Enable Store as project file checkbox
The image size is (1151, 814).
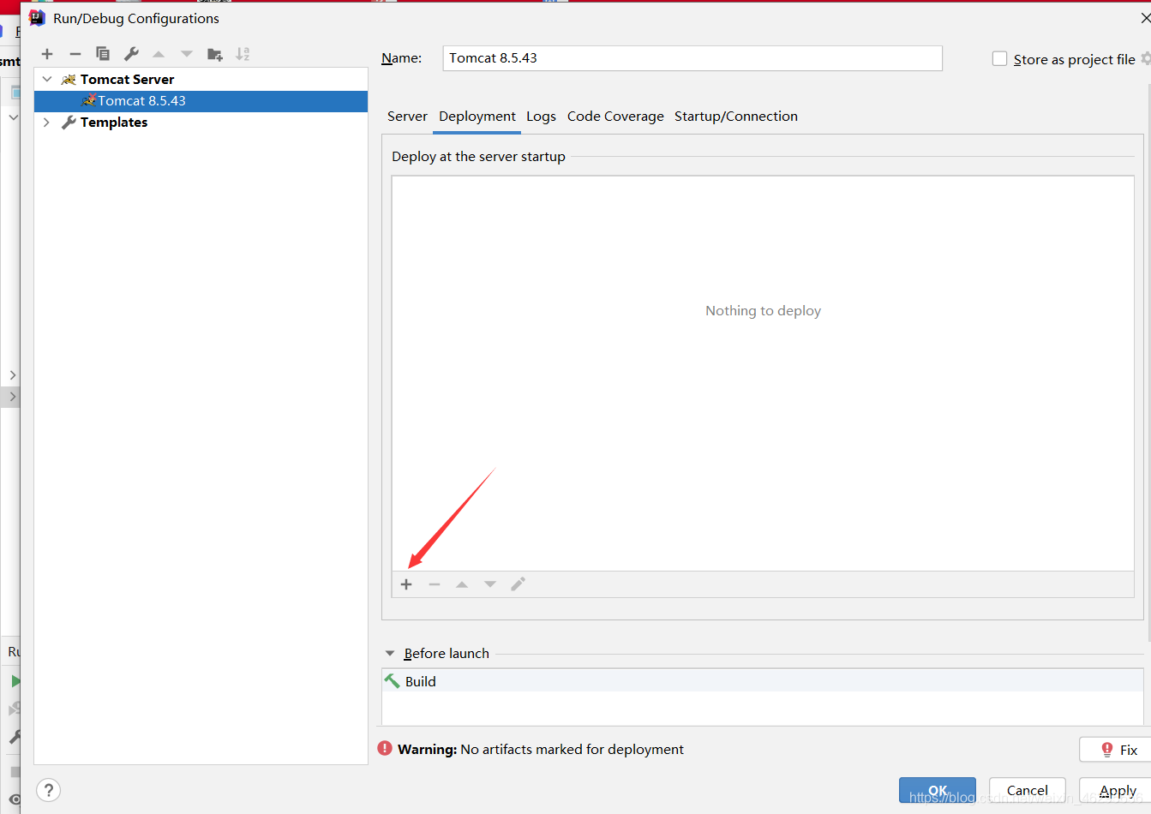(999, 59)
